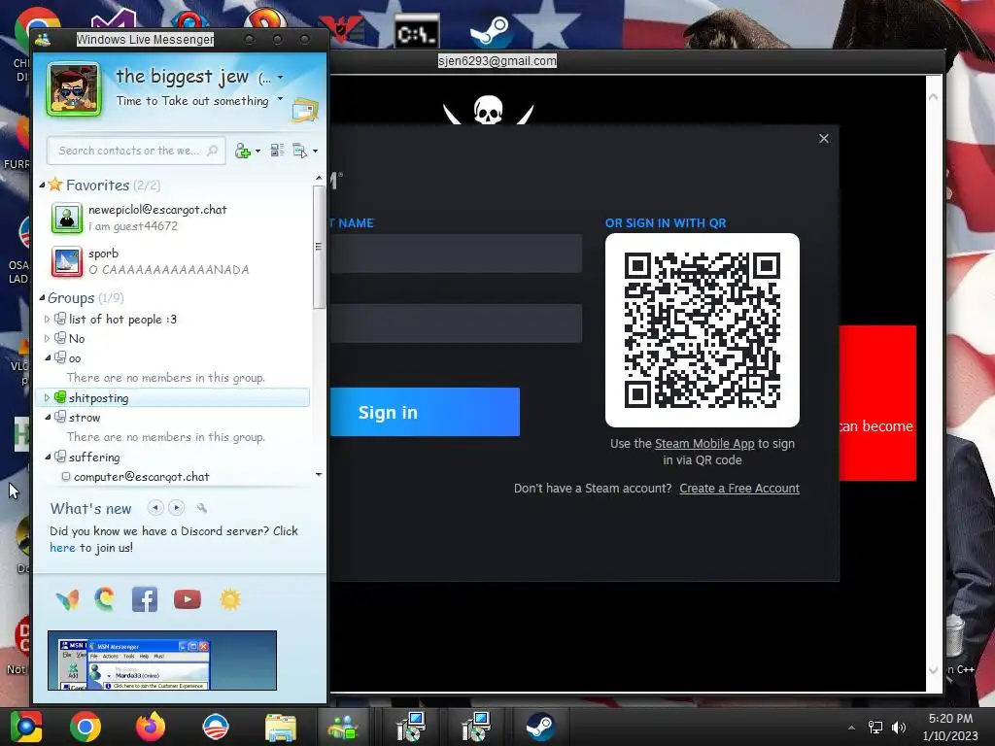995x746 pixels.
Task: Click the volume speaker tray icon
Action: 899,727
